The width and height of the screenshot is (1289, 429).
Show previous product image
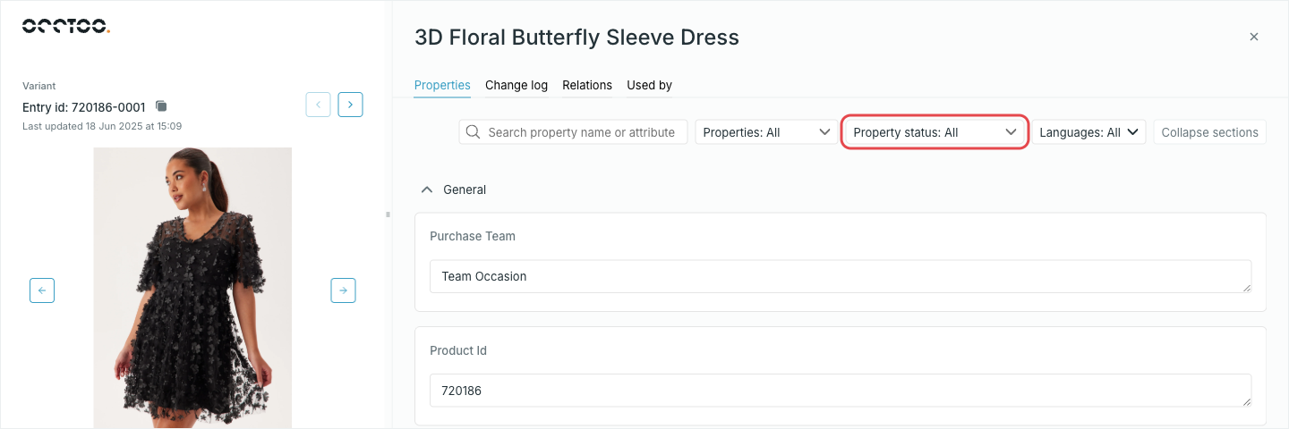coord(42,290)
